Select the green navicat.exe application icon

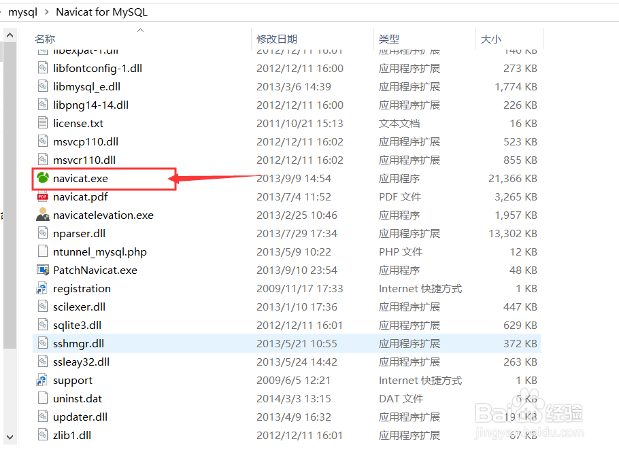[x=43, y=178]
